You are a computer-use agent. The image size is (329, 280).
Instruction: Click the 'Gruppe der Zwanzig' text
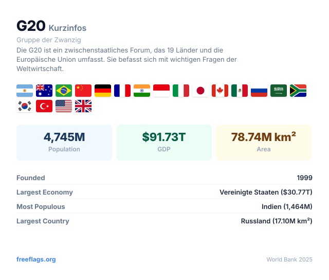pos(49,40)
